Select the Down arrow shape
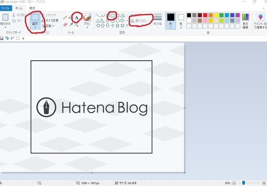 [x=107, y=26]
